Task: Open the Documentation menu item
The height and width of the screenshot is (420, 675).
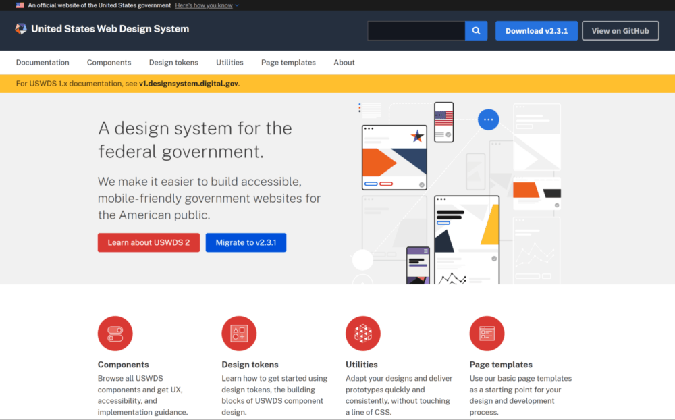Action: pos(43,62)
